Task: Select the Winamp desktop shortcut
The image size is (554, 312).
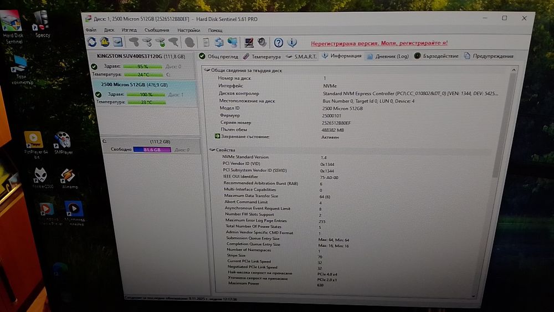Action: [69, 178]
